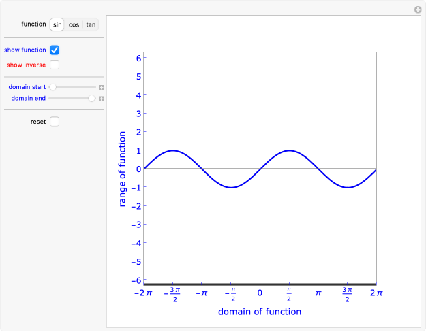The height and width of the screenshot is (332, 426).
Task: Select the sin function button
Action: pos(57,24)
